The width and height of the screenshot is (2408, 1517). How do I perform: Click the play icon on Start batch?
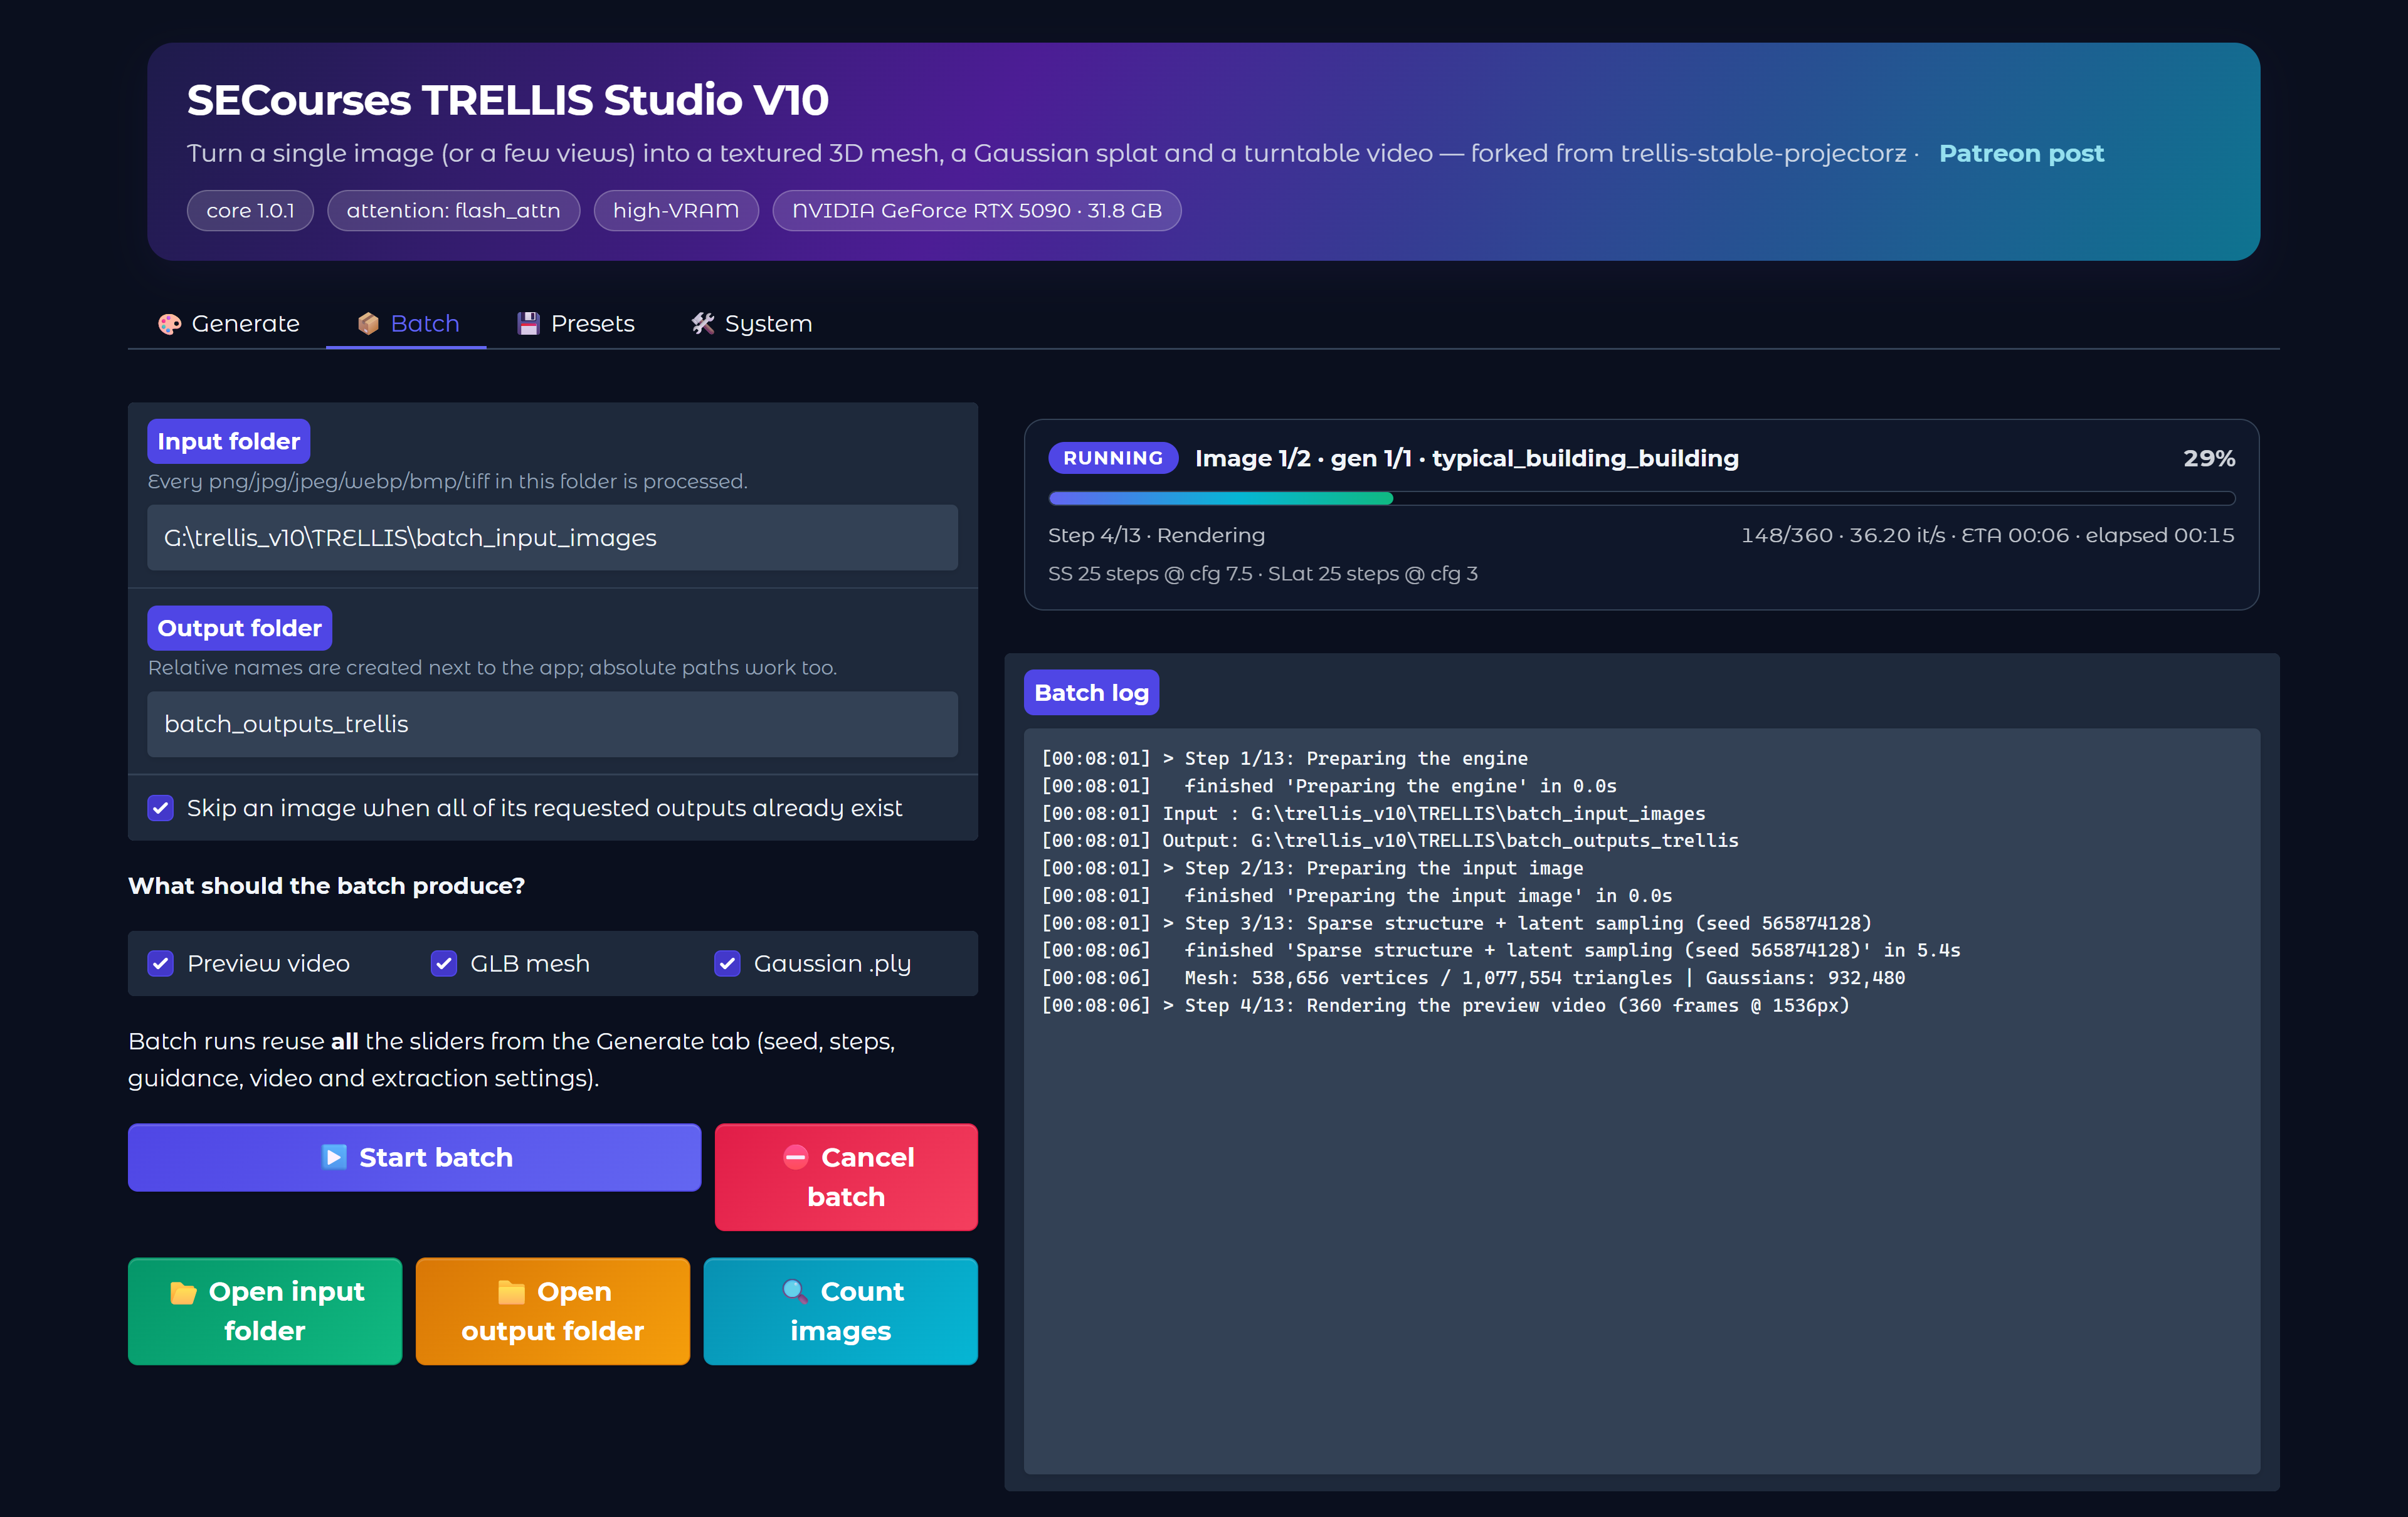coord(334,1157)
